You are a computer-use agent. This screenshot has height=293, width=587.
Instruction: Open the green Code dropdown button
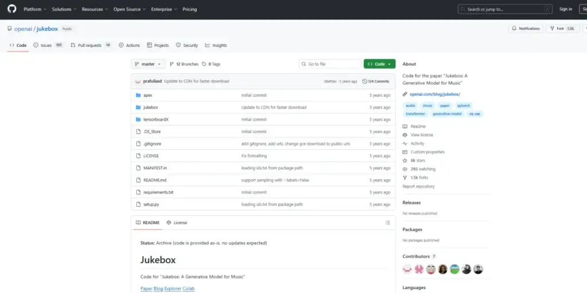[x=379, y=64]
